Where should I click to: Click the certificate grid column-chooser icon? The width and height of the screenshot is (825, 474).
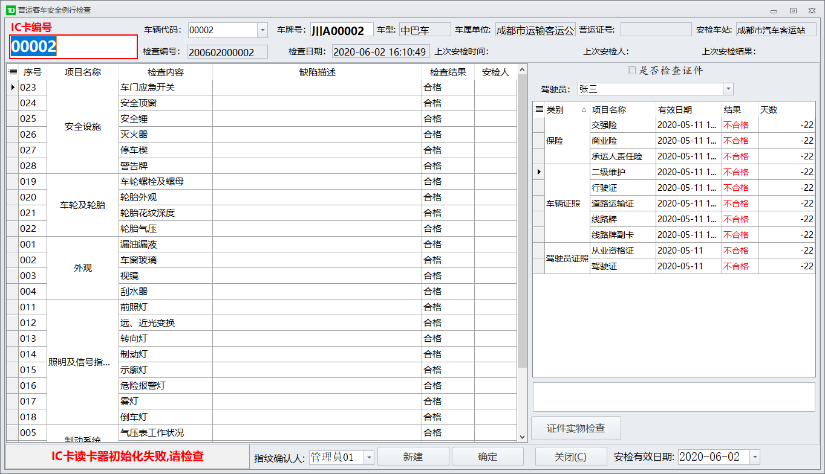(539, 110)
